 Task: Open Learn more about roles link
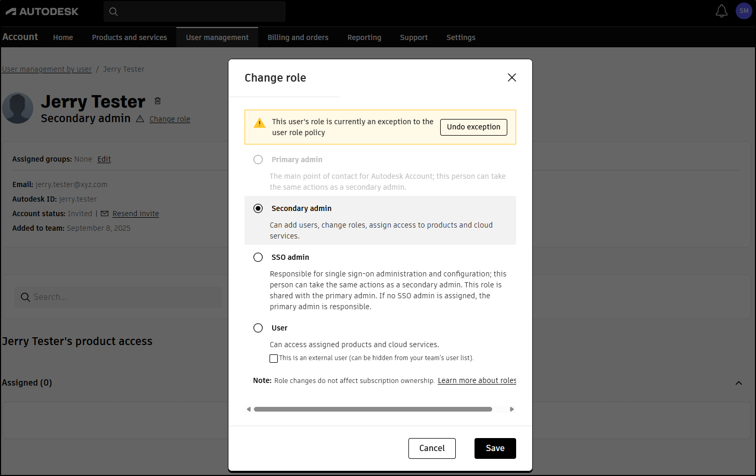[x=477, y=381]
